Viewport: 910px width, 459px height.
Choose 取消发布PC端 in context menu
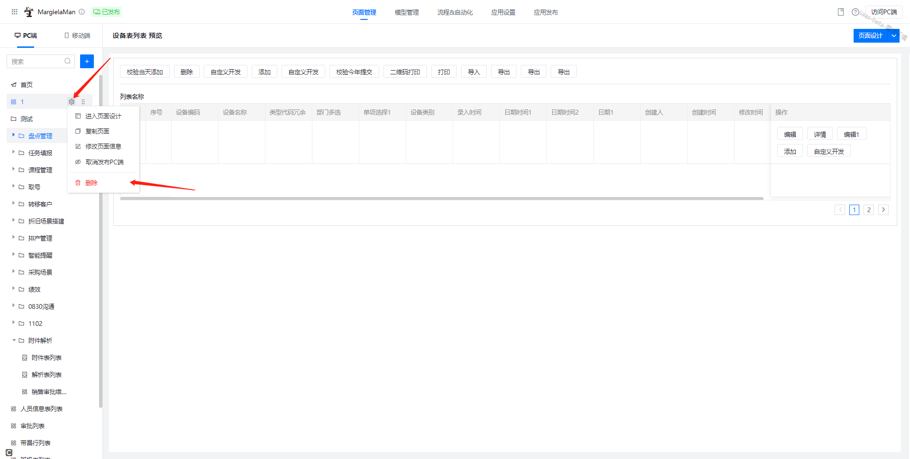click(x=103, y=162)
